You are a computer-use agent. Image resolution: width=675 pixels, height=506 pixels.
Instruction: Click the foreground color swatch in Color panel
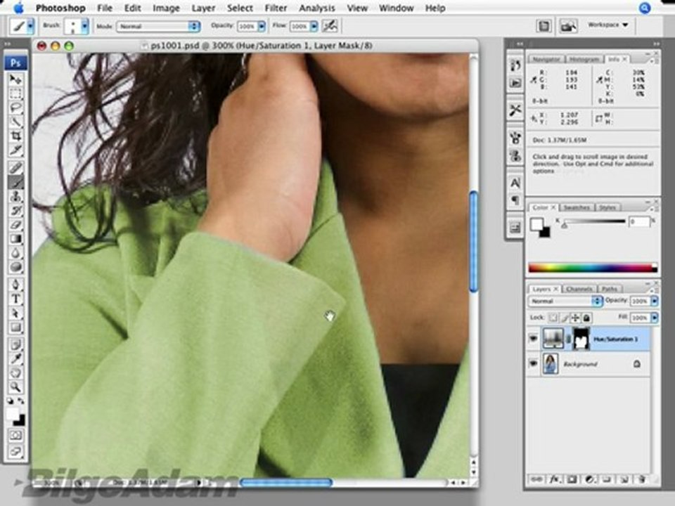(536, 224)
